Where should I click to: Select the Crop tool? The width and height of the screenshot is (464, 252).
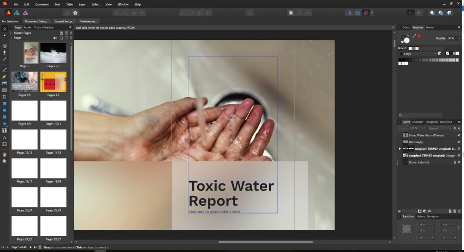pos(5,97)
